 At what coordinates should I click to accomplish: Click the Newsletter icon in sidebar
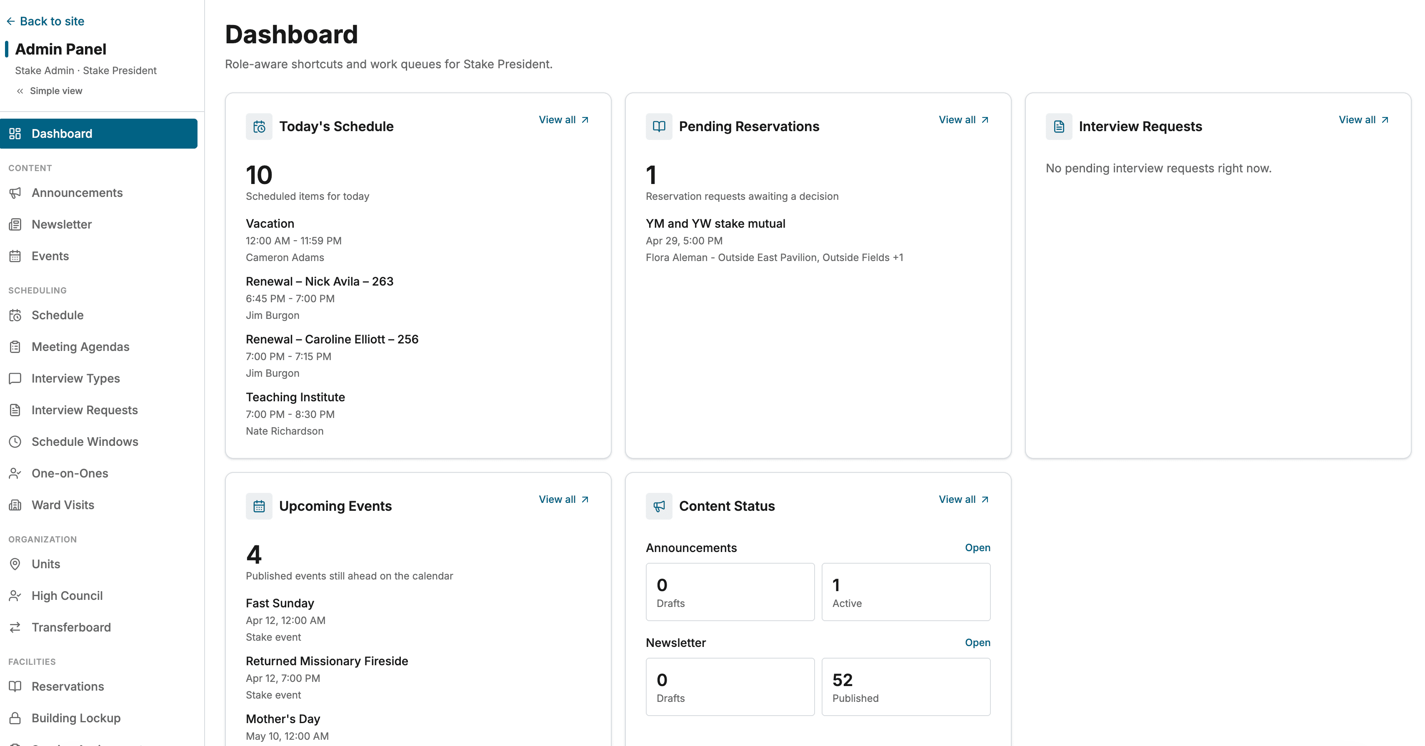coord(15,224)
